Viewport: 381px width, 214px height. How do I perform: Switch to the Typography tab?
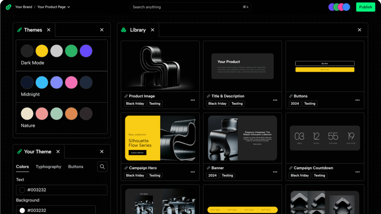click(x=48, y=167)
